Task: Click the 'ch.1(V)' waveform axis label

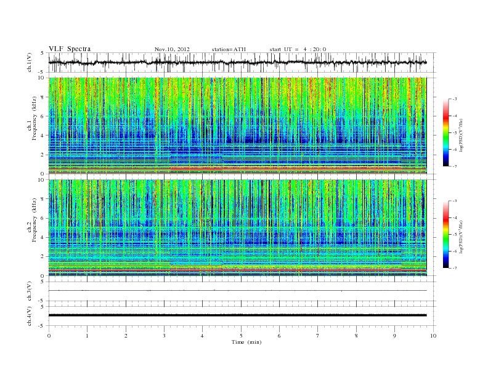Action: pyautogui.click(x=30, y=63)
